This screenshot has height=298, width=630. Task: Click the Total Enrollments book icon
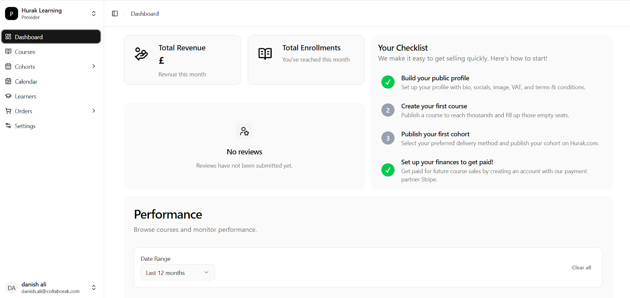click(x=265, y=54)
